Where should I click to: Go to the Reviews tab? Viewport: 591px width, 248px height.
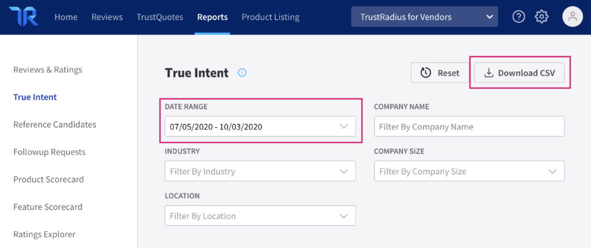coord(107,17)
